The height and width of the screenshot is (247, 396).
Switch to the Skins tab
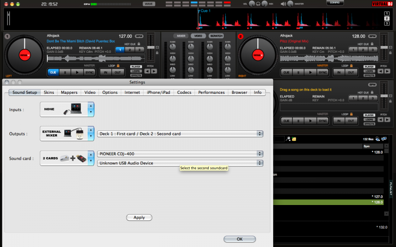49,92
